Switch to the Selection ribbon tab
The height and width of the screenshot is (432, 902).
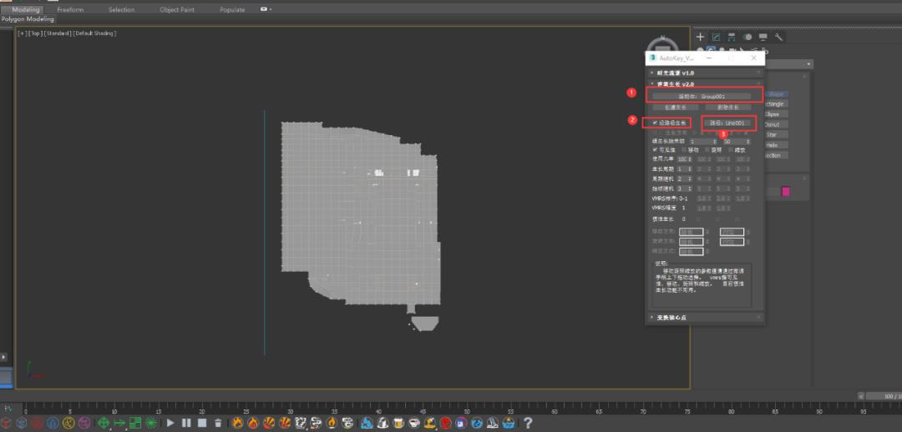[121, 9]
